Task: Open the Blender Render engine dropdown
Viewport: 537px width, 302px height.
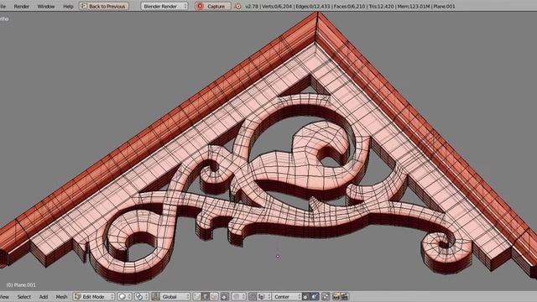Action: pos(164,6)
